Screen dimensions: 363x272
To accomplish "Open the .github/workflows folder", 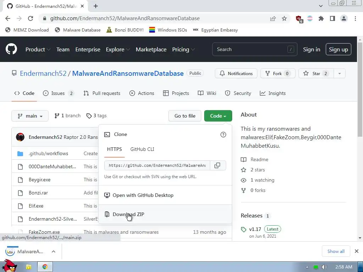I will point(48,154).
